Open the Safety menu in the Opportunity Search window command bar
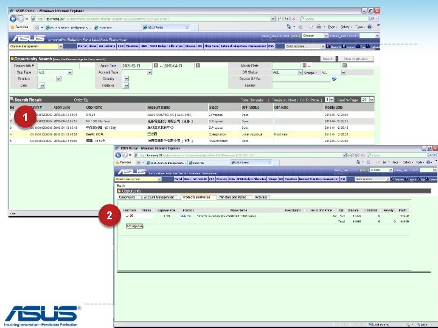The height and width of the screenshot is (328, 438). click(346, 27)
